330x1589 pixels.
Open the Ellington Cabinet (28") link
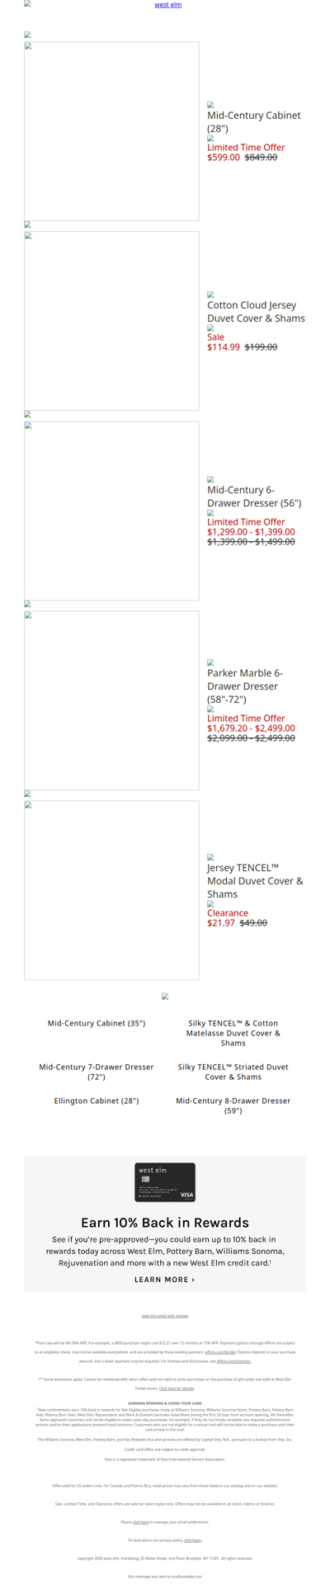pyautogui.click(x=97, y=1101)
